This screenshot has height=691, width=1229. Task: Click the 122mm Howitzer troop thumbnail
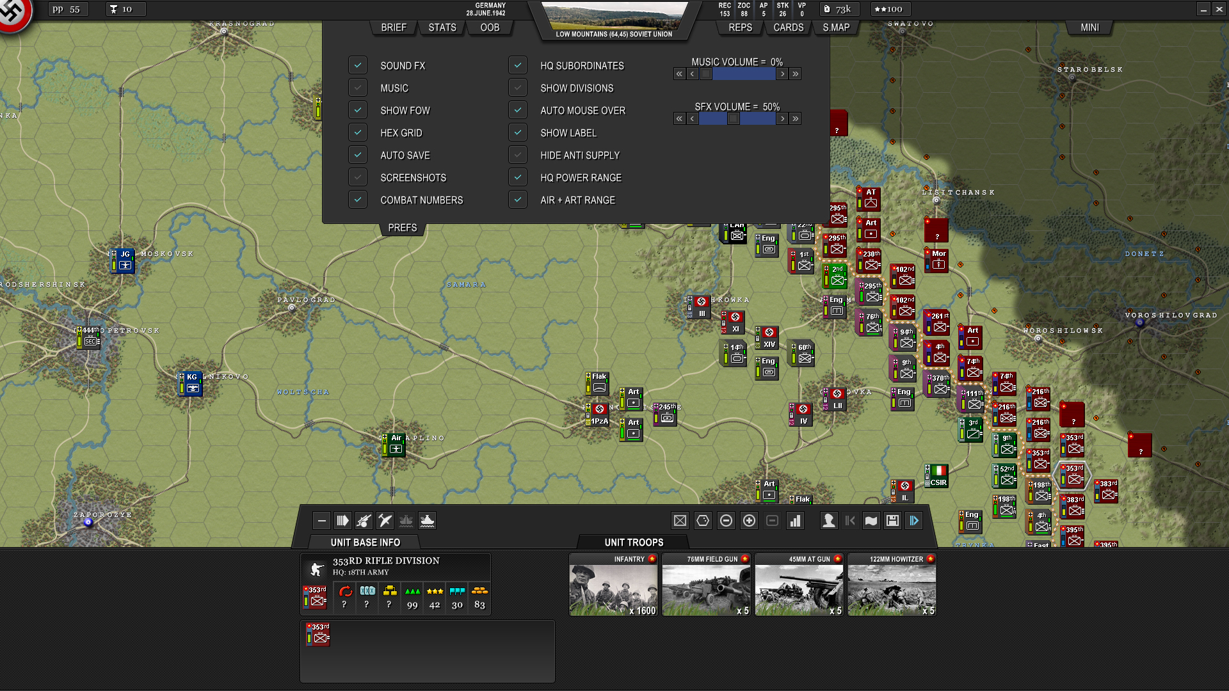892,585
